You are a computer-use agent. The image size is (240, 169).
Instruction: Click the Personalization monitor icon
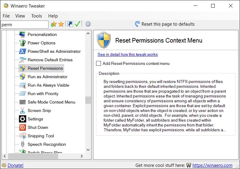click(22, 34)
